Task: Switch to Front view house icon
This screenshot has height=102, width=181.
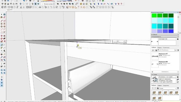Action: click(8, 4)
